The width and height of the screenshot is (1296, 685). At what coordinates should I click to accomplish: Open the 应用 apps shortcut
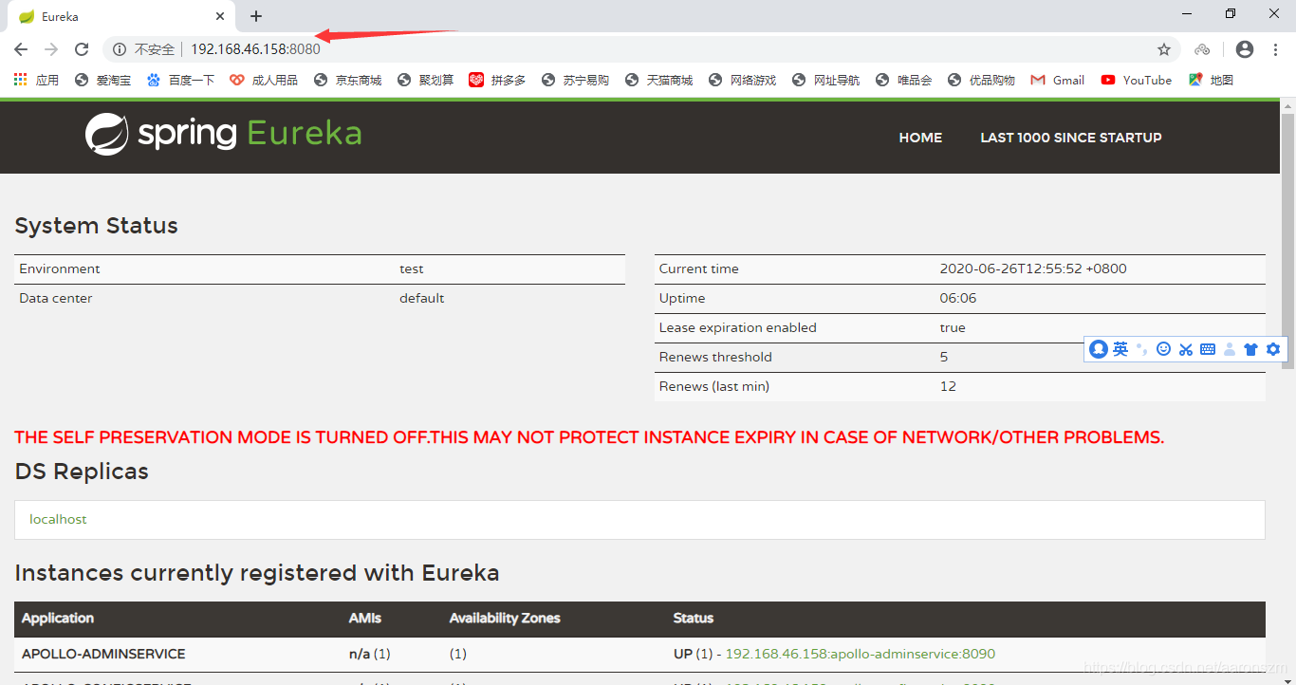pyautogui.click(x=36, y=81)
